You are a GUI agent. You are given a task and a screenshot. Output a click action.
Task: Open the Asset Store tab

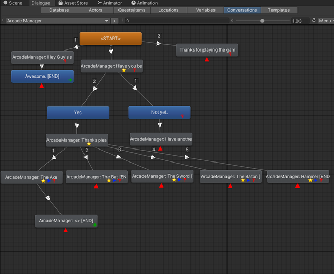click(73, 3)
